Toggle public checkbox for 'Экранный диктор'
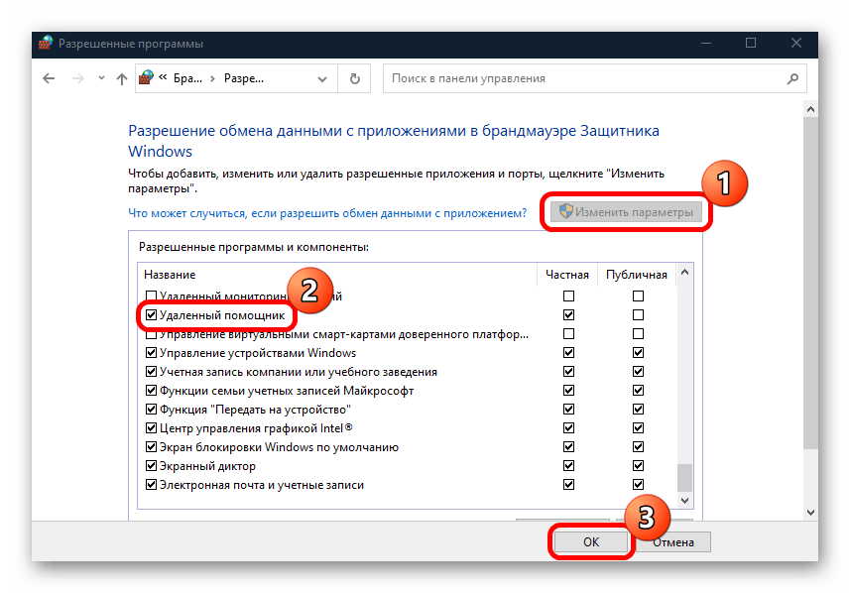Viewport: 850px width, 593px height. (638, 466)
